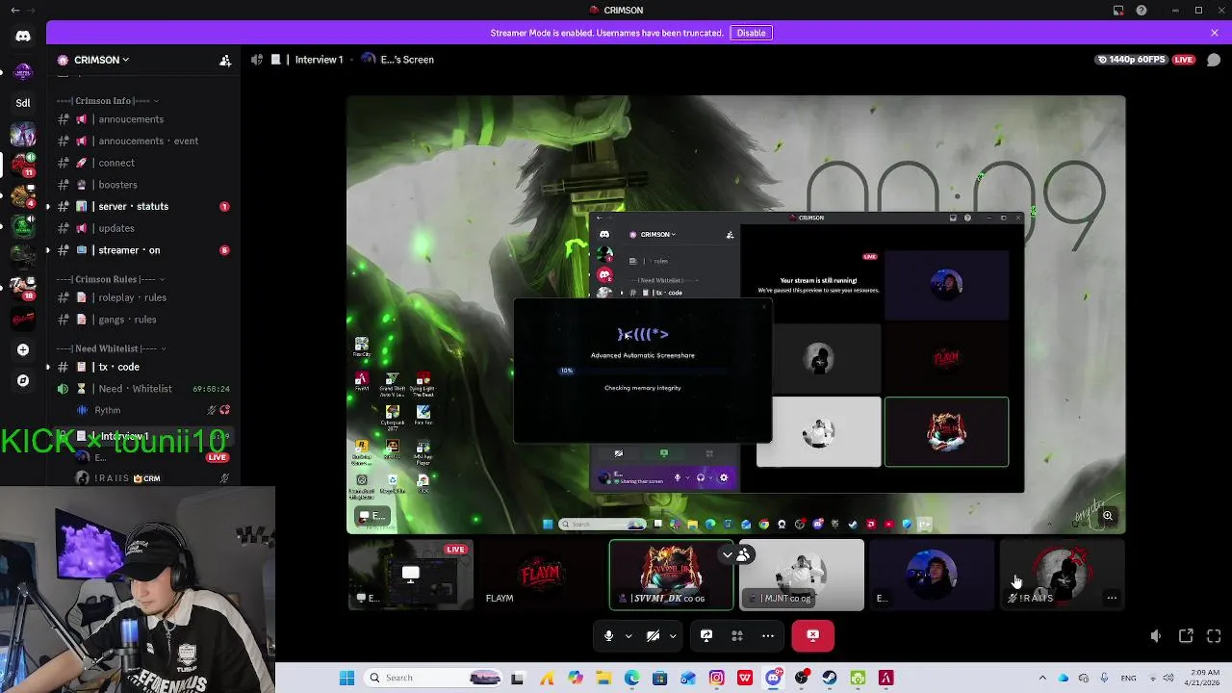This screenshot has width=1232, height=693.
Task: Open Steam from taskbar
Action: point(830,678)
